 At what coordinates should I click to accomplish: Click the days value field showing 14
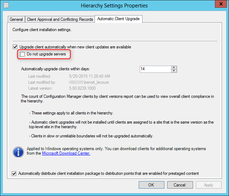(x=155, y=69)
